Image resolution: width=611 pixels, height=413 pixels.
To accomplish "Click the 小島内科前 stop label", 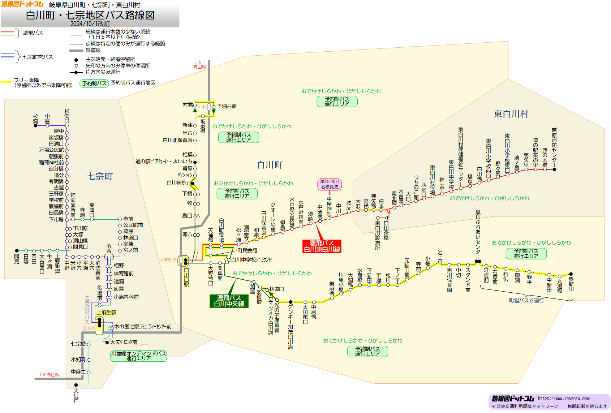I will (x=126, y=297).
